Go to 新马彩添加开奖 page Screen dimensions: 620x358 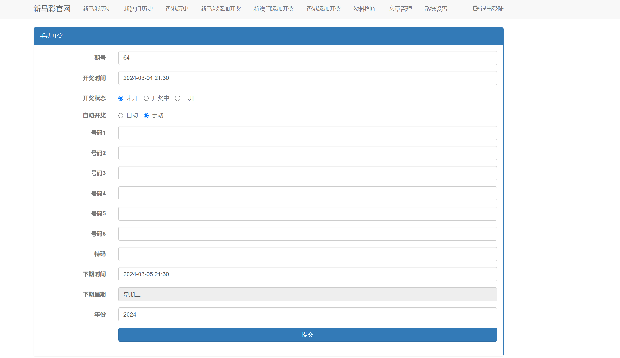point(221,9)
